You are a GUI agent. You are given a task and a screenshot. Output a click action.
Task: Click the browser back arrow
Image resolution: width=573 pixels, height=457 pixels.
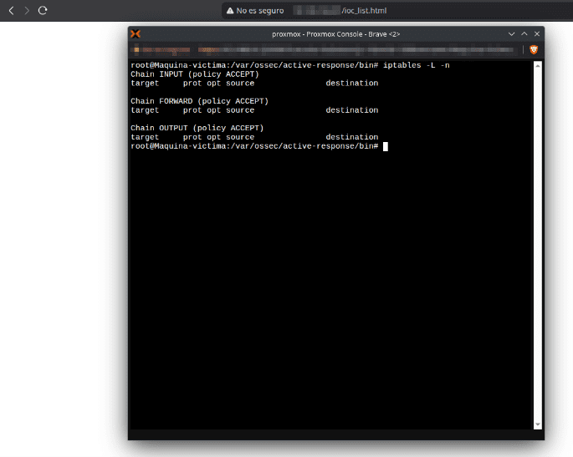click(11, 11)
